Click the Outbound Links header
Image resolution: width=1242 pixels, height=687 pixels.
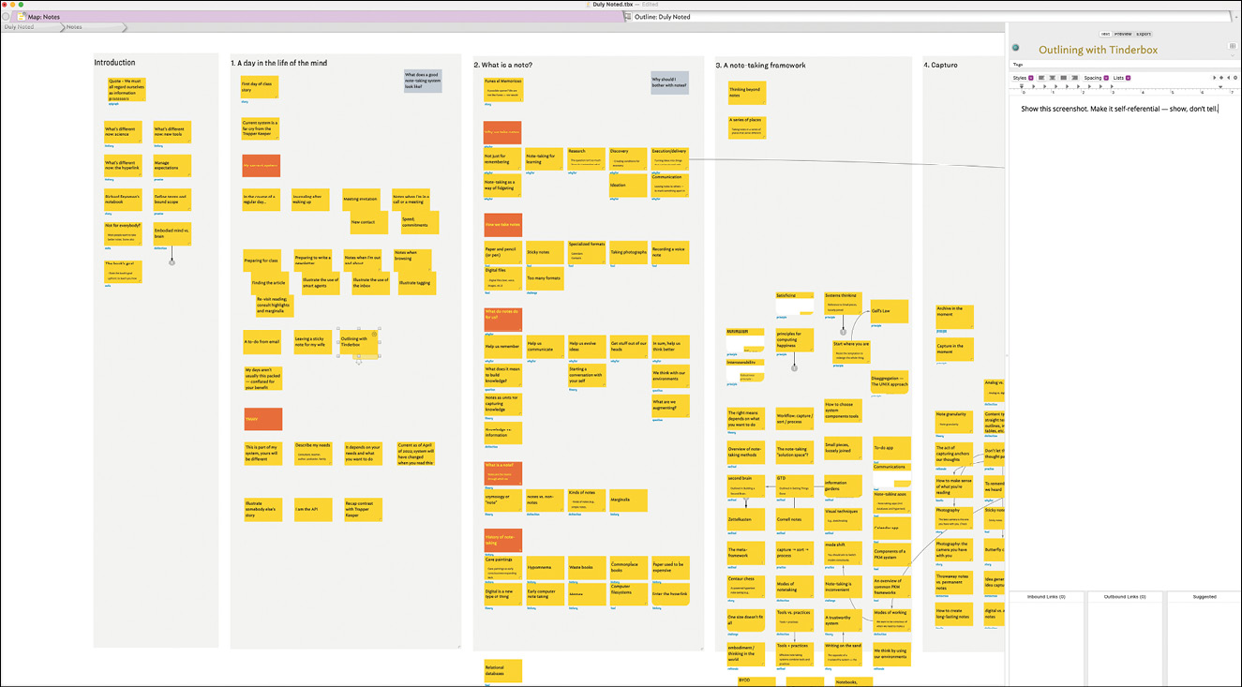click(1125, 596)
